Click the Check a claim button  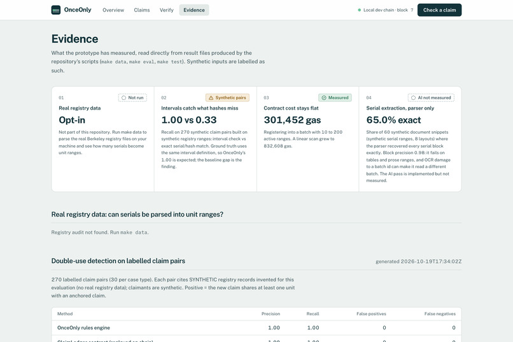click(439, 10)
